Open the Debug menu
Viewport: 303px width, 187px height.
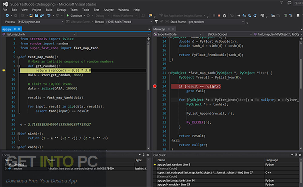61,9
